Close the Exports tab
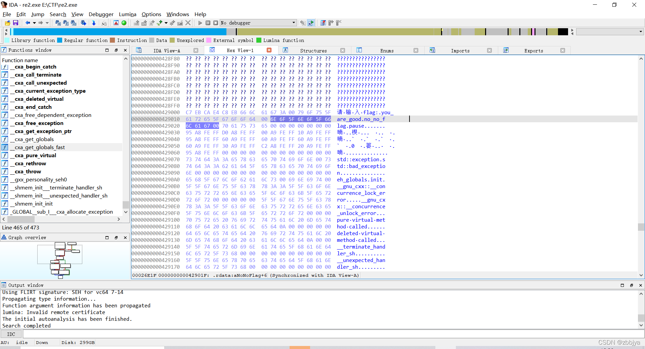645x349 pixels. coord(563,50)
